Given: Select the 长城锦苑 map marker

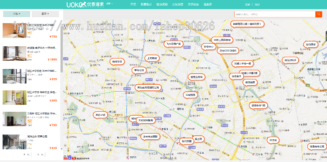Looking at the screenshot, I should tap(191, 95).
